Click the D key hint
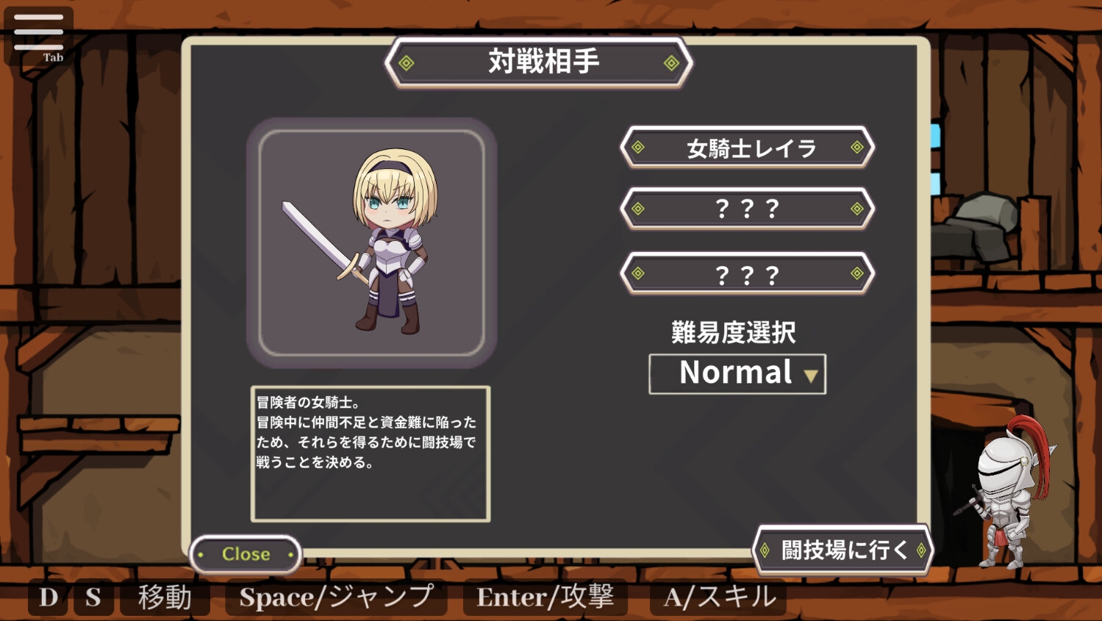The width and height of the screenshot is (1102, 621). tap(49, 597)
